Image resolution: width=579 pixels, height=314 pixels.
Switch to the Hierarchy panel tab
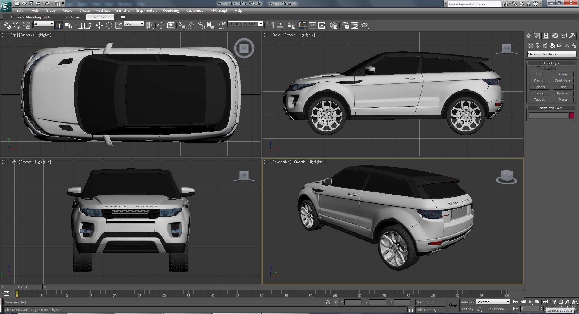tap(546, 36)
